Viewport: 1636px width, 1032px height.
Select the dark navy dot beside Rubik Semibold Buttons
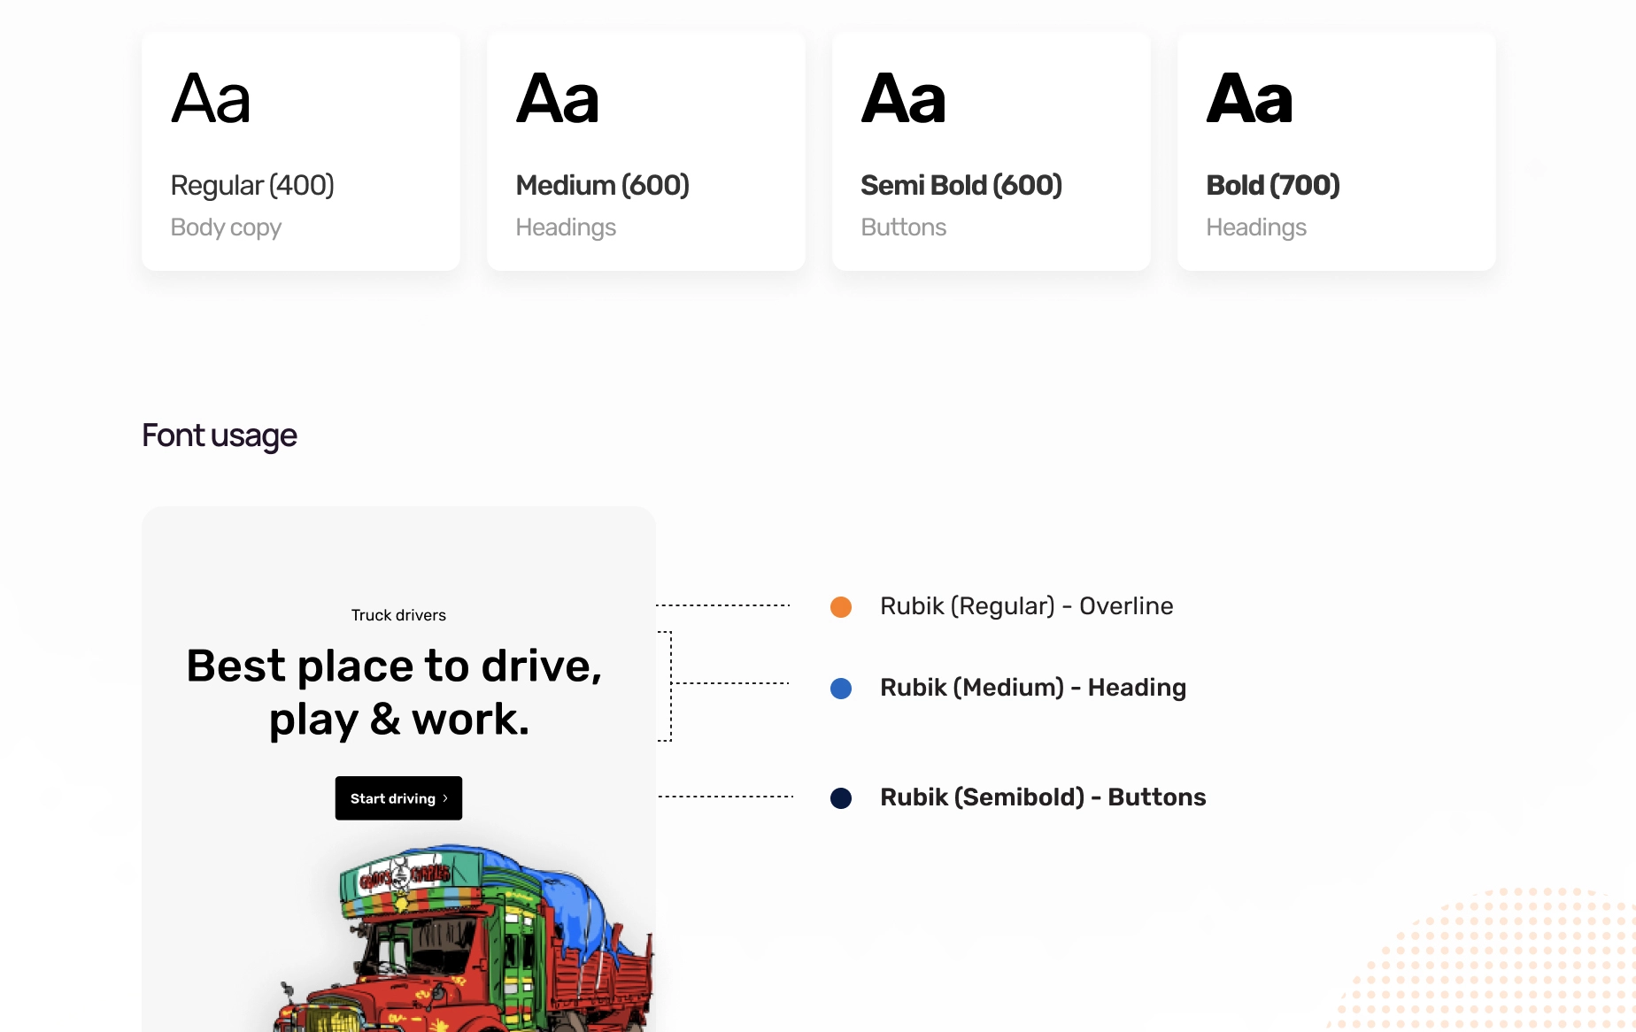point(841,798)
